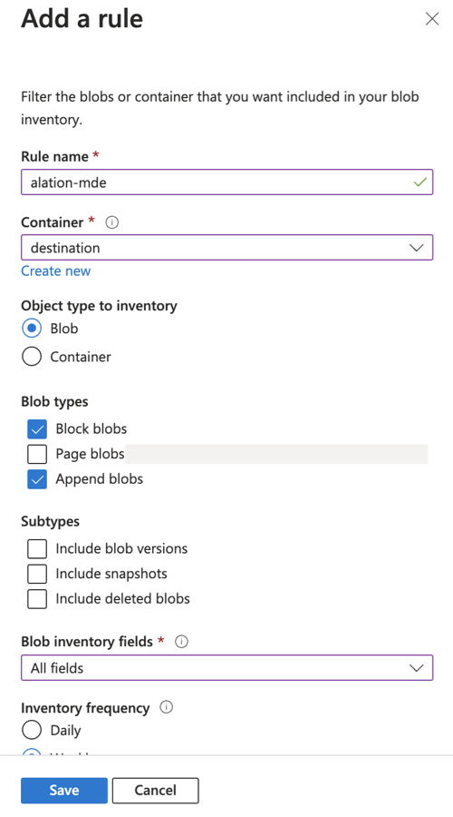Click the Blob inventory fields info icon

pyautogui.click(x=181, y=642)
